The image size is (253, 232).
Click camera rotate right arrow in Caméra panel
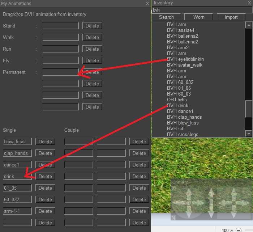coord(198,203)
